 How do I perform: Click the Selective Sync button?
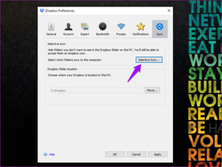(x=149, y=60)
